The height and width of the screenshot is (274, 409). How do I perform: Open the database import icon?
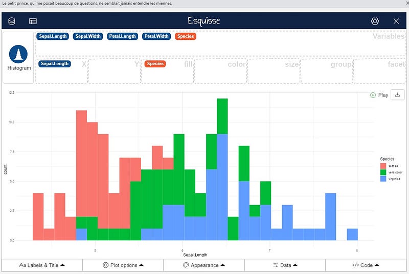click(x=12, y=21)
